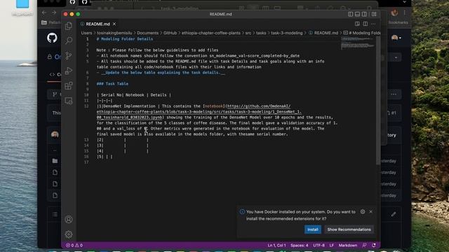Click '| Serial No| Notebook | Details |' row

[x=134, y=95]
